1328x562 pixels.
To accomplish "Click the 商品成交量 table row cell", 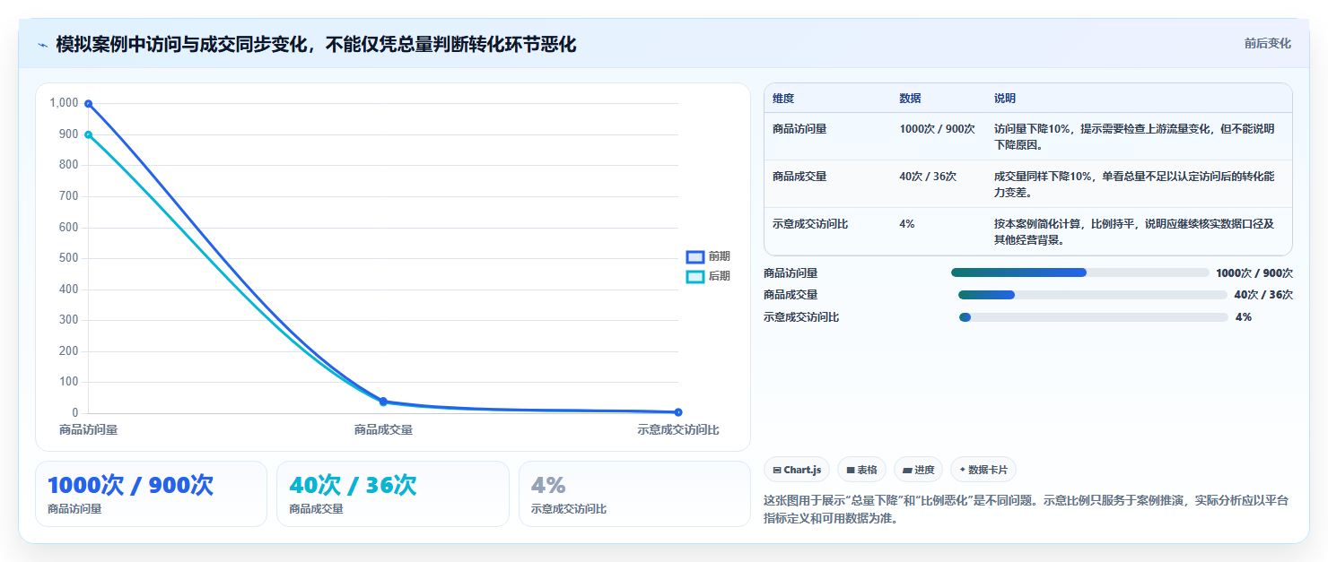I will [x=799, y=177].
